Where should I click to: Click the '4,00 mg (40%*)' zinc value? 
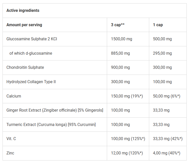[167, 153]
